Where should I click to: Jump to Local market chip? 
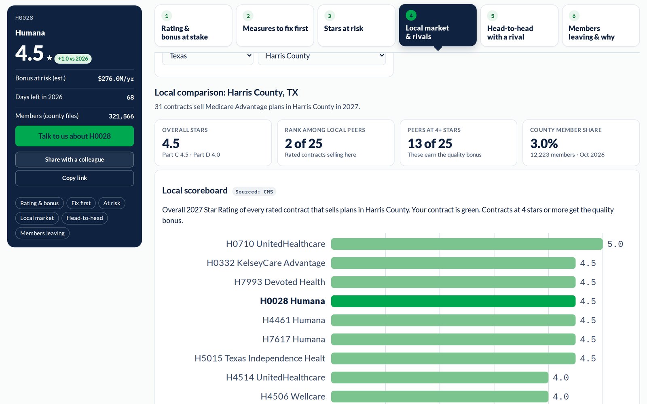37,218
